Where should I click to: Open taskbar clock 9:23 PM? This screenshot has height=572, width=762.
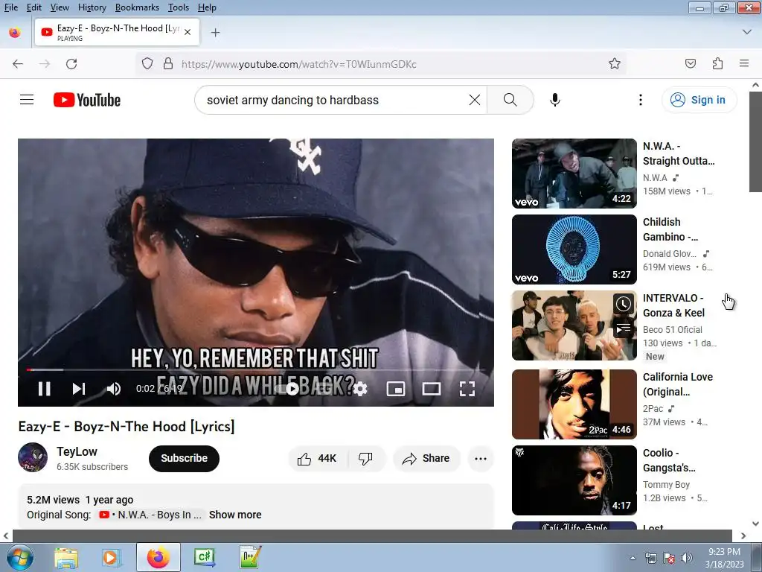pyautogui.click(x=724, y=557)
